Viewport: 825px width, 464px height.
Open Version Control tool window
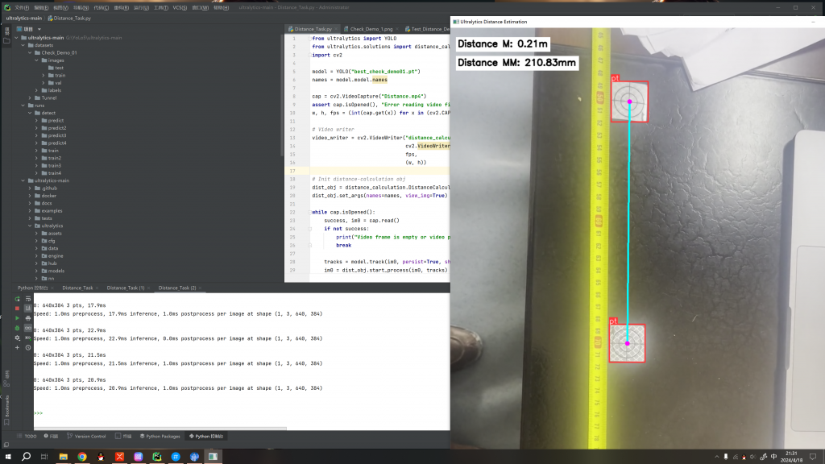[x=86, y=436]
